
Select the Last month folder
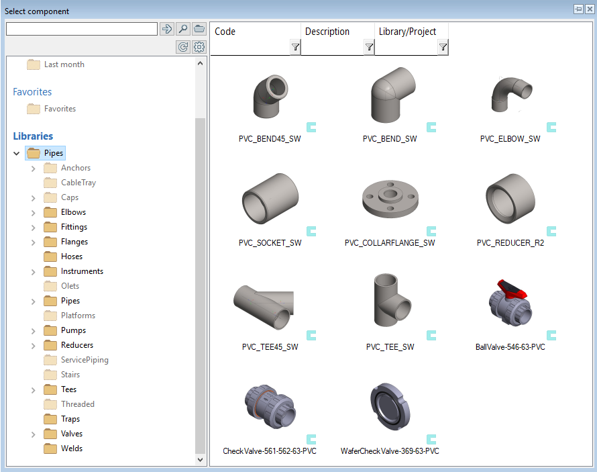(x=64, y=64)
